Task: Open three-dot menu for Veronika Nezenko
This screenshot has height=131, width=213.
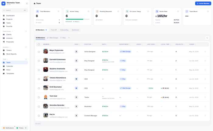Action: coord(205,106)
